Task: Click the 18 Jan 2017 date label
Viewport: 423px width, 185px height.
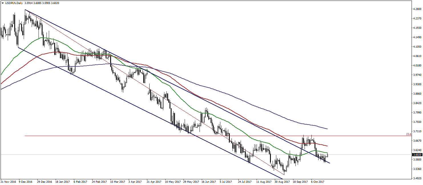Action: [x=63, y=182]
